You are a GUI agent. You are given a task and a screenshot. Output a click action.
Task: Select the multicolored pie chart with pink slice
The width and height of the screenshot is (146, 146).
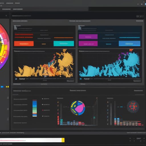(78, 108)
